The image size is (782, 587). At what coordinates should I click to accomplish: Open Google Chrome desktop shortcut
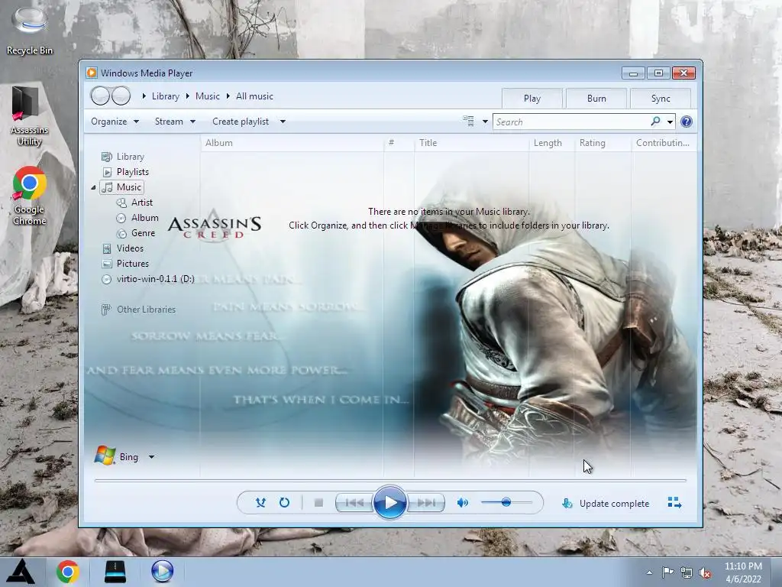[x=30, y=196]
